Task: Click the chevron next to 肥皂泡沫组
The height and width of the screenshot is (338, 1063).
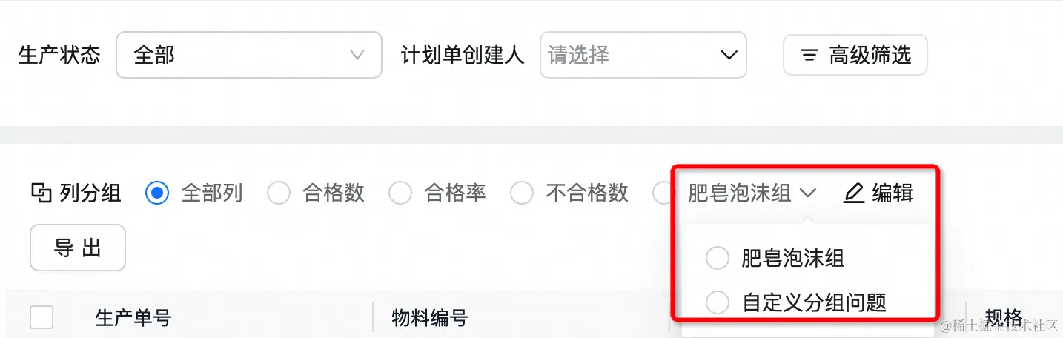Action: coord(807,193)
